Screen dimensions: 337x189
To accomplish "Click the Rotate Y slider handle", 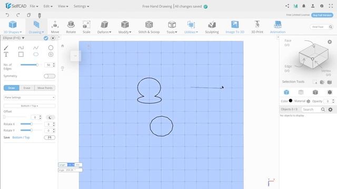I will [x=31, y=130].
